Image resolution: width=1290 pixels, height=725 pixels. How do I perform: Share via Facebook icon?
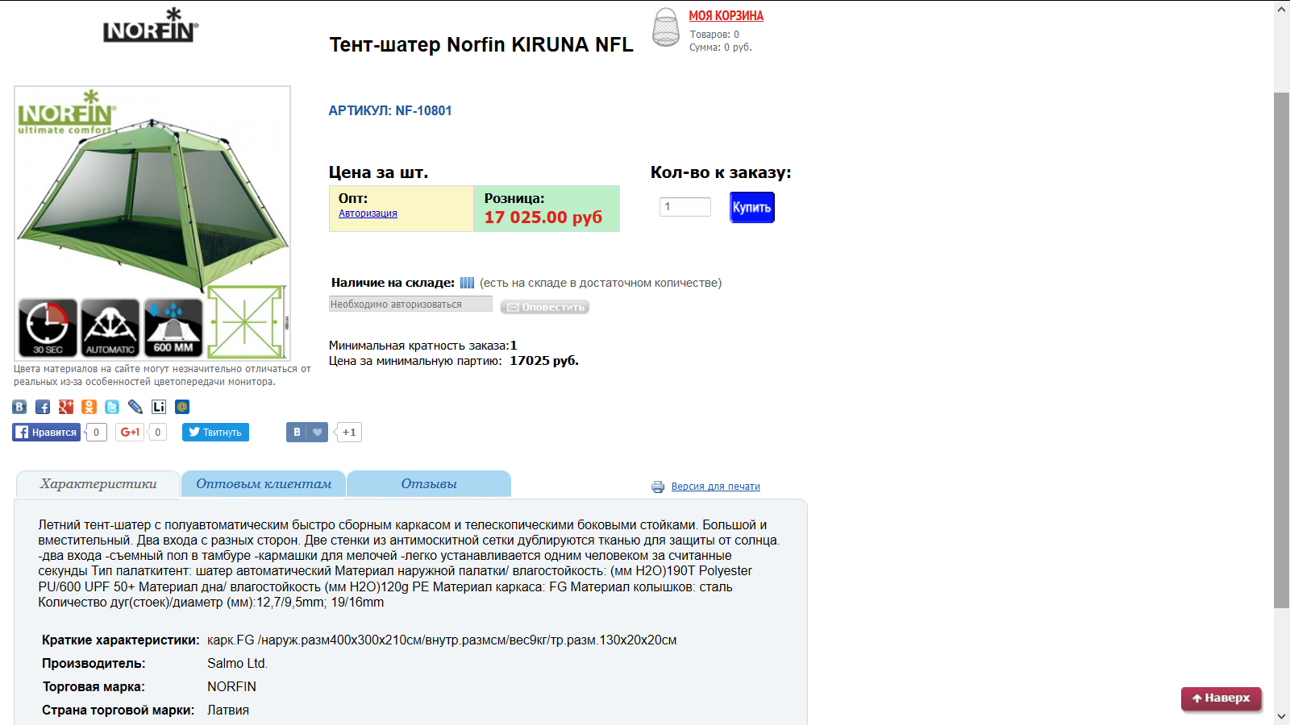click(43, 407)
